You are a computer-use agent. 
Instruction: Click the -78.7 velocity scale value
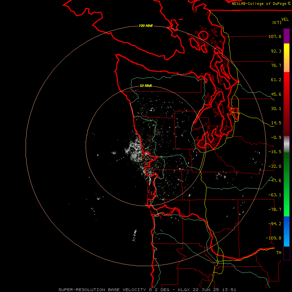[x=275, y=210]
